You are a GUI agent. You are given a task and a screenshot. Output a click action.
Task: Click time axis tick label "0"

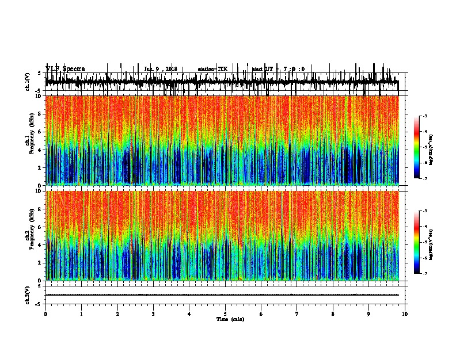click(x=45, y=314)
